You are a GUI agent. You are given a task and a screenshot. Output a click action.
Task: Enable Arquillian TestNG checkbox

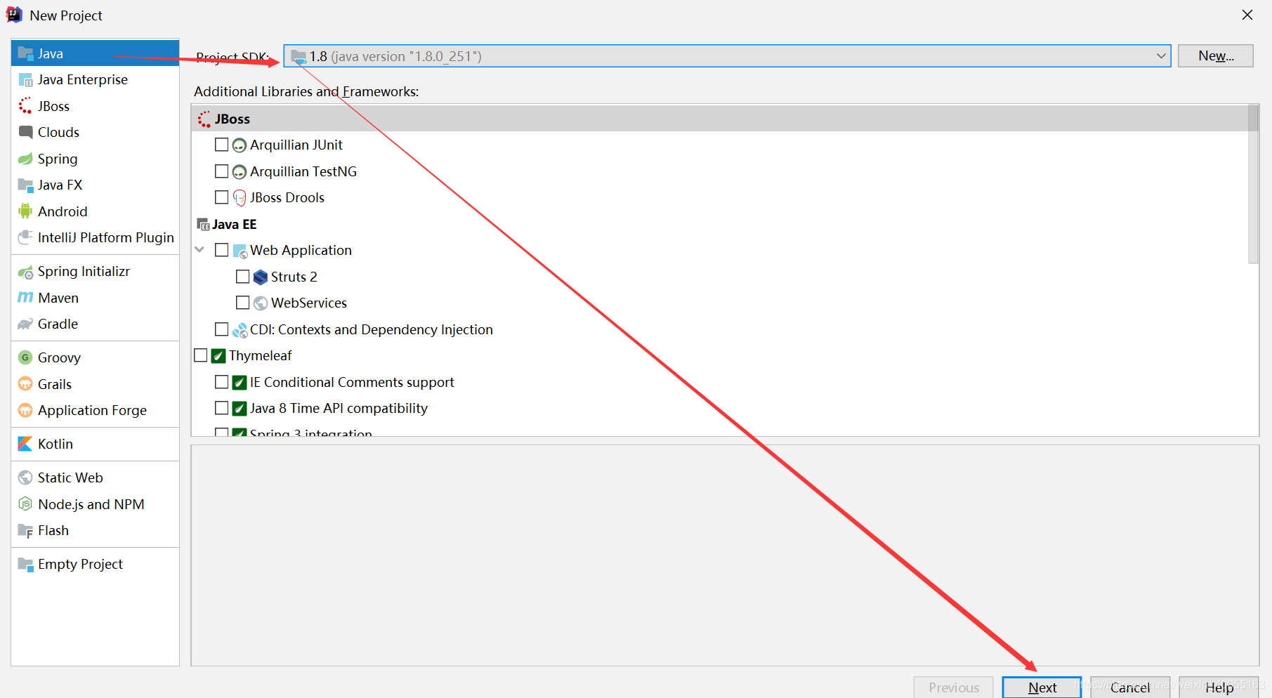point(221,171)
